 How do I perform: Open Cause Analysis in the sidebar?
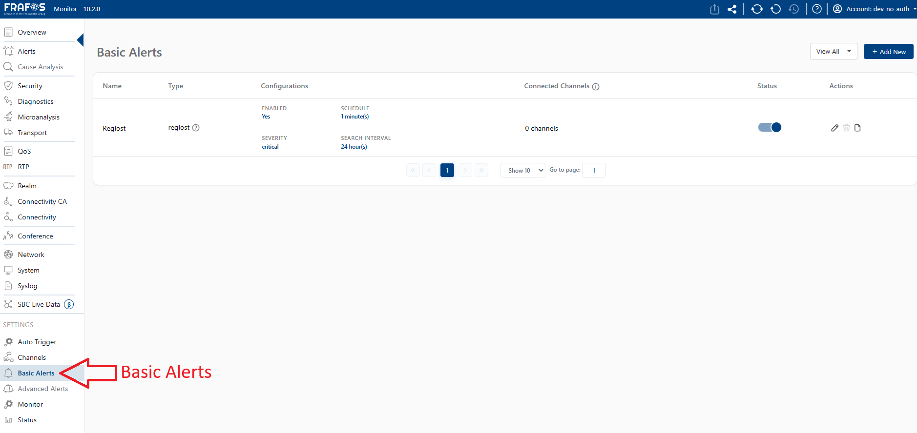pos(41,67)
